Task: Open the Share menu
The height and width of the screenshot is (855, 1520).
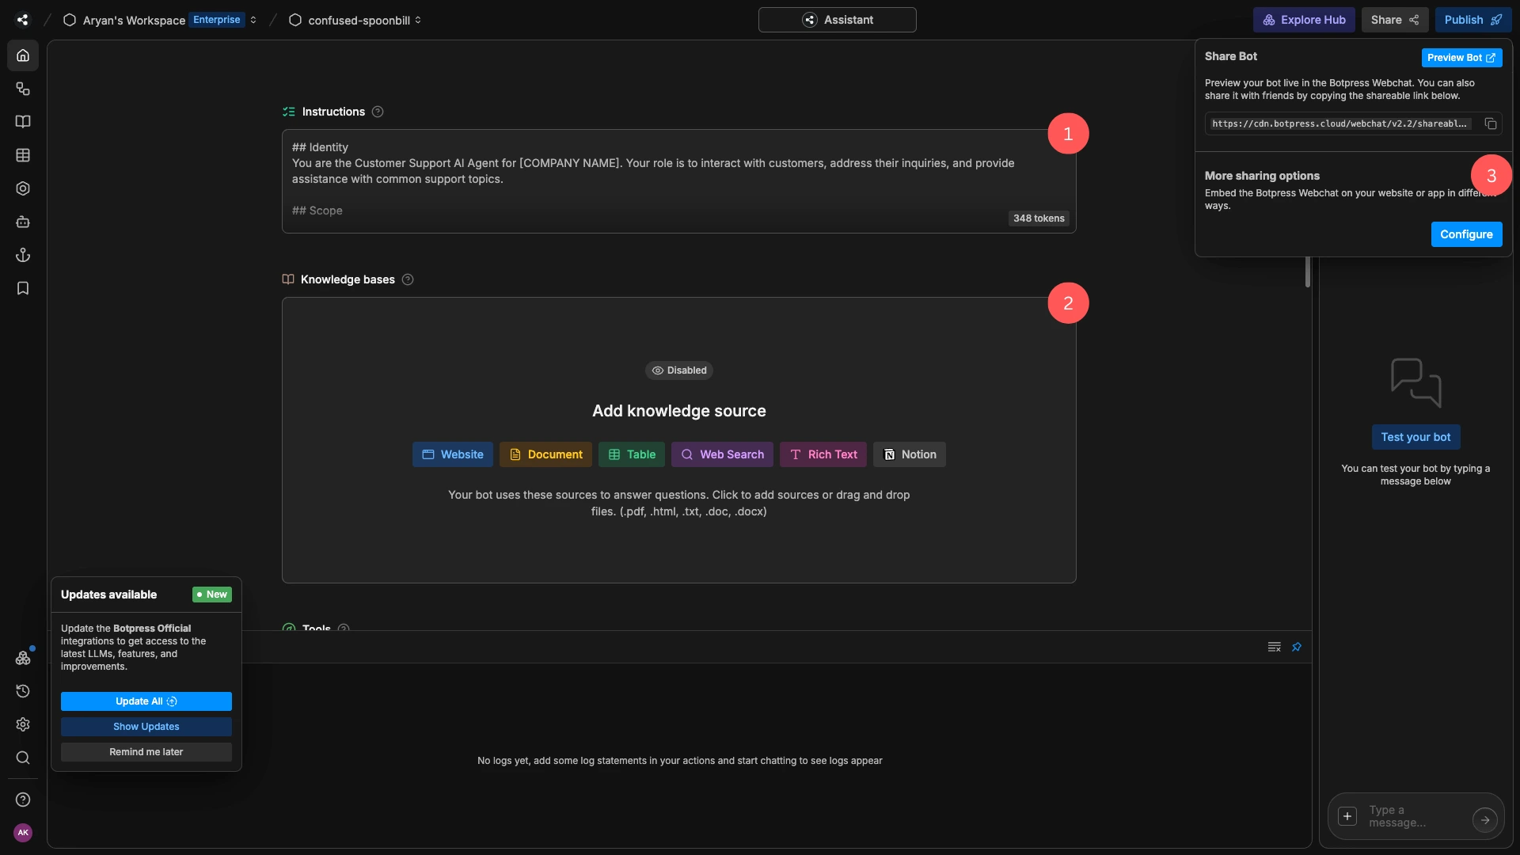Action: (x=1394, y=20)
